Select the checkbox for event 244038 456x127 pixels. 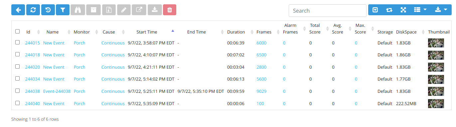[18, 91]
